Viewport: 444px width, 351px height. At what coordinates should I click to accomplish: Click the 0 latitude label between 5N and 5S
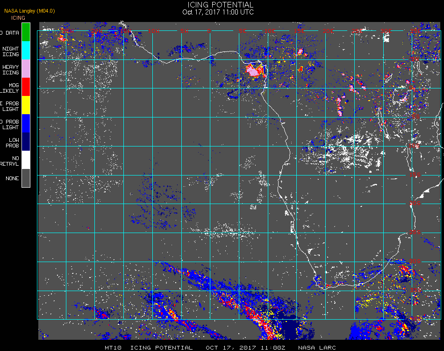(411, 88)
